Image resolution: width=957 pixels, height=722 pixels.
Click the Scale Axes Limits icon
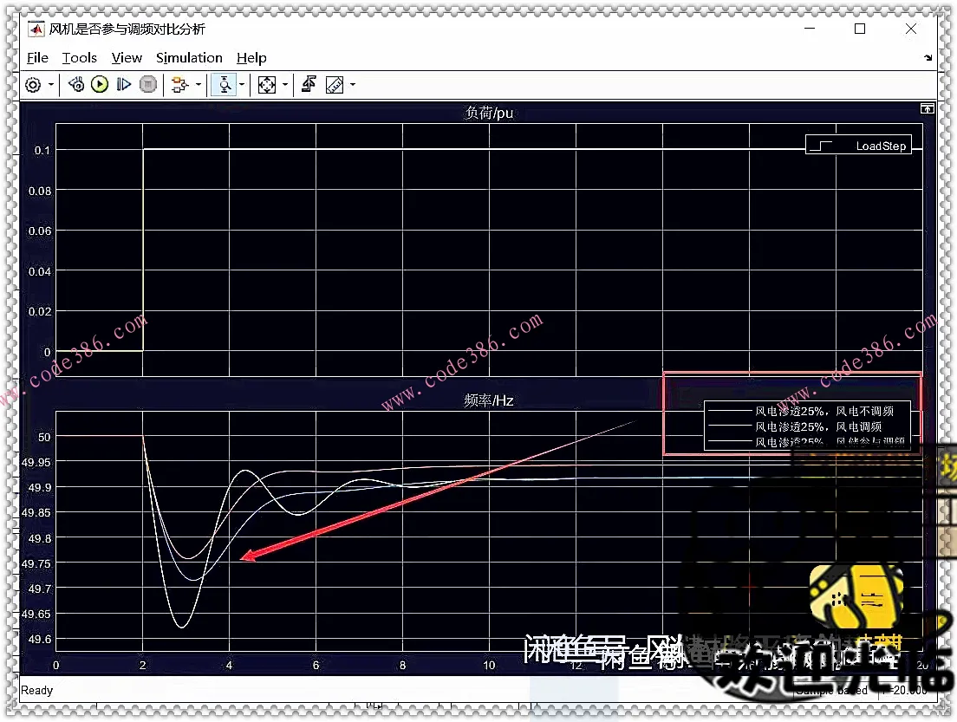click(x=267, y=85)
